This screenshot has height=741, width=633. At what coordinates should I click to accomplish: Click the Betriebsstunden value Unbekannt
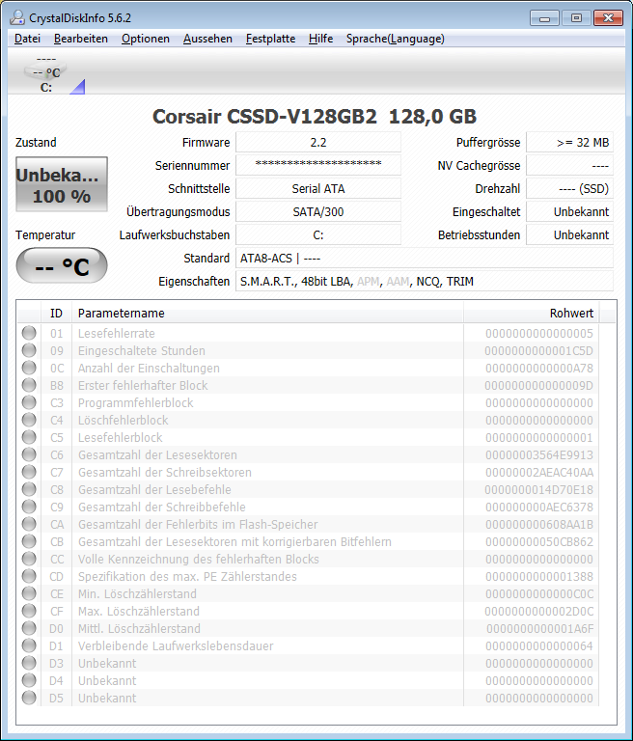click(x=569, y=234)
